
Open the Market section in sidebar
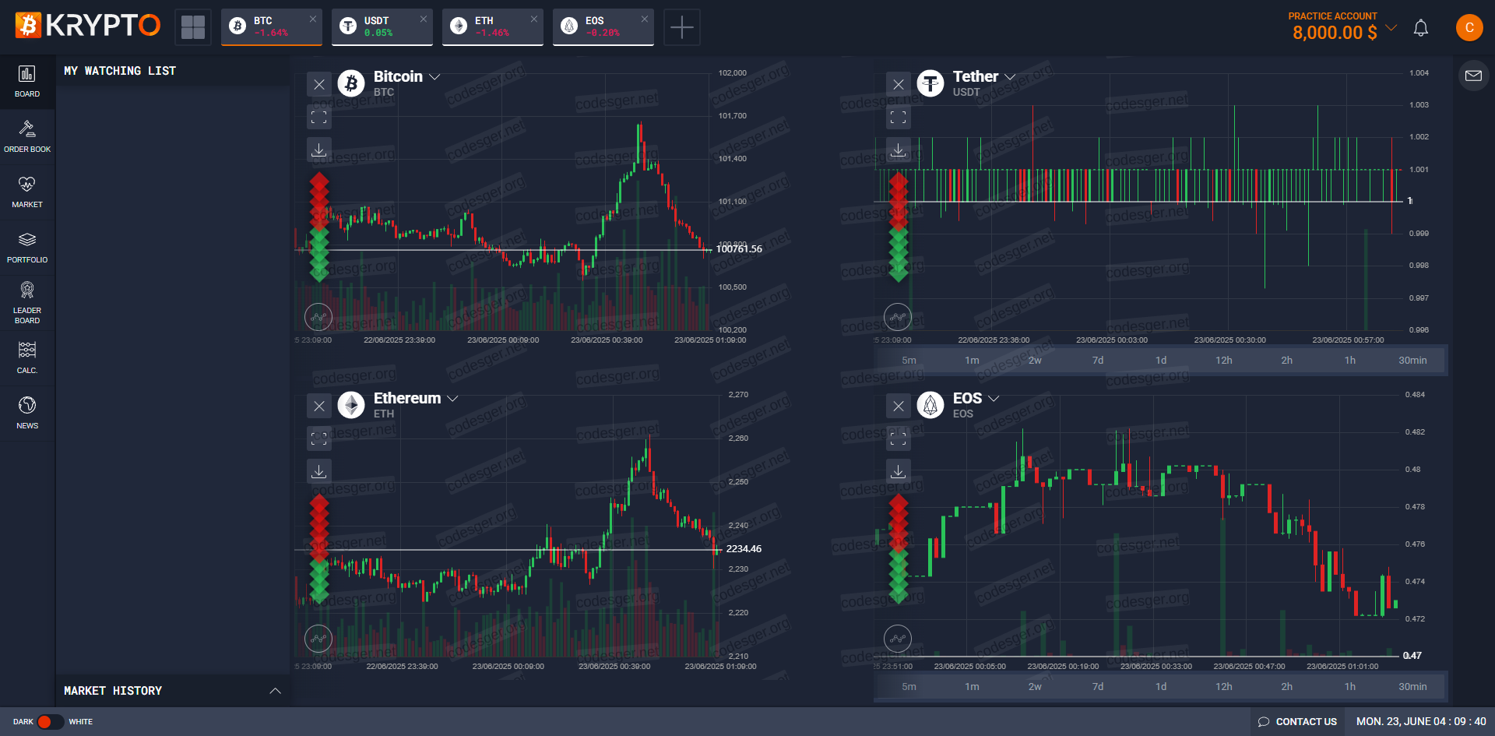click(x=27, y=192)
